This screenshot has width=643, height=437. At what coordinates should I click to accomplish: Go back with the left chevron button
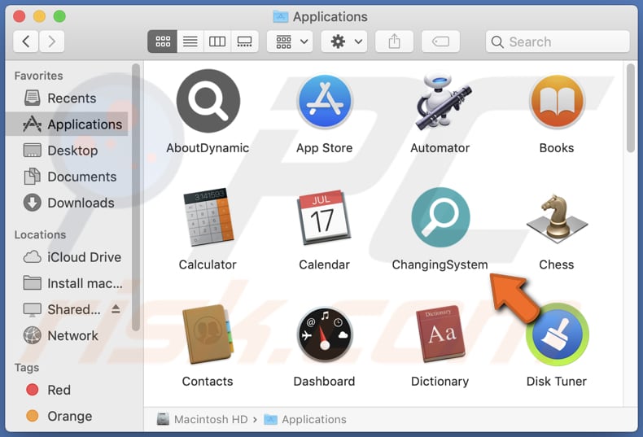(x=26, y=42)
